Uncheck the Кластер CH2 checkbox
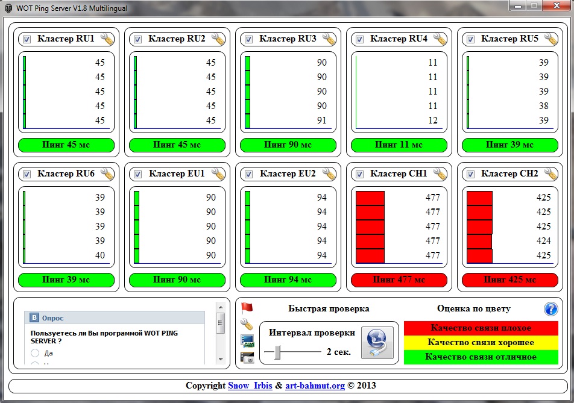Viewport: 574px width, 403px height. click(470, 175)
